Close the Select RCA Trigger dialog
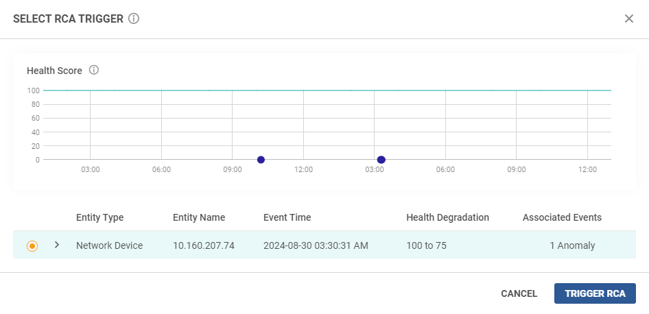This screenshot has height=314, width=649. pyautogui.click(x=628, y=19)
